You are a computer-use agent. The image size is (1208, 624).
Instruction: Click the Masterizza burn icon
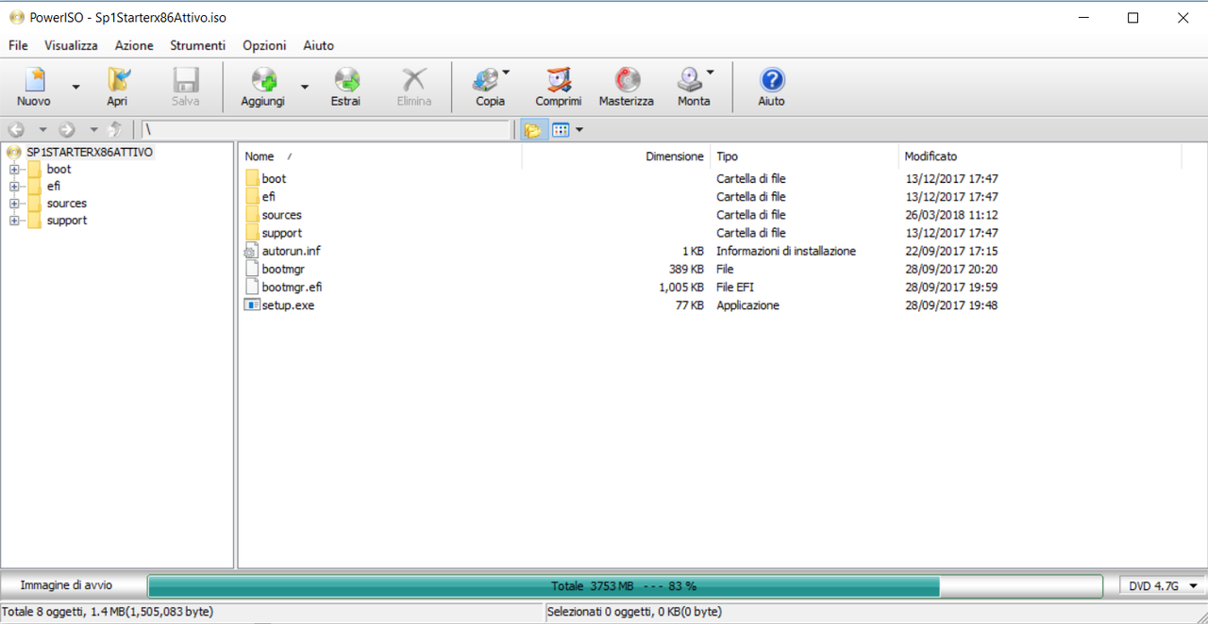(627, 80)
